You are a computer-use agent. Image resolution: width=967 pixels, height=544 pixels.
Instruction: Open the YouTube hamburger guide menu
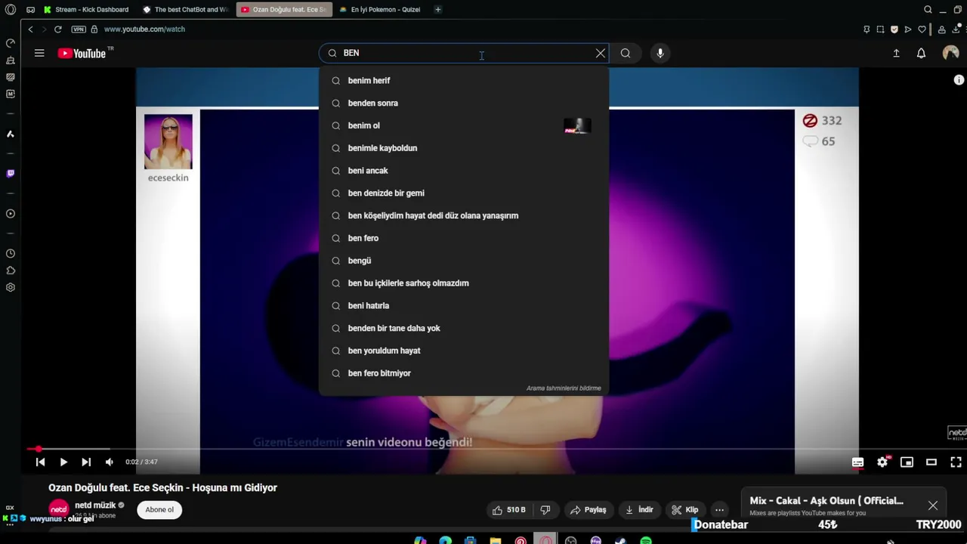coord(39,53)
